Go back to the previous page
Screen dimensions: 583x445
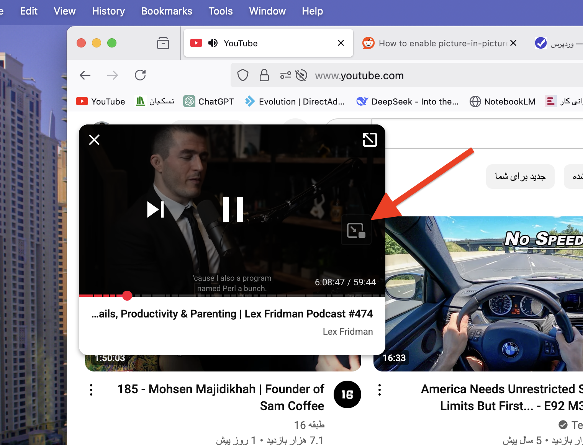(85, 75)
